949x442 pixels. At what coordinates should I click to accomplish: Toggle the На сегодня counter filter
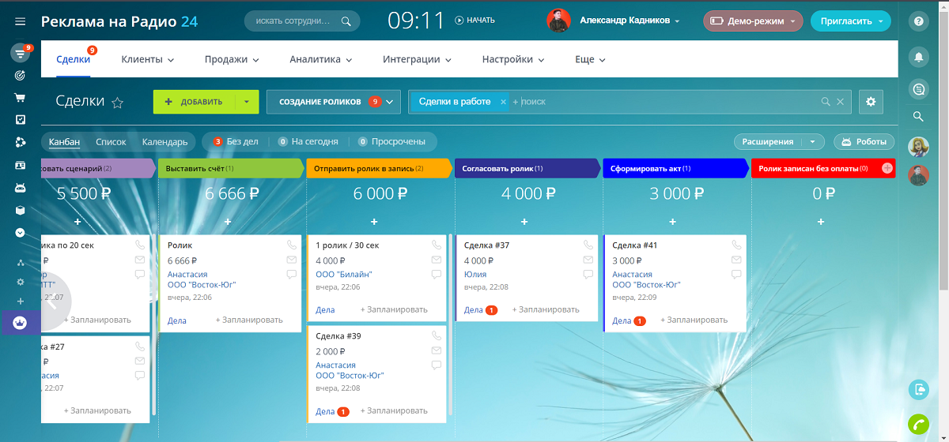pos(308,142)
